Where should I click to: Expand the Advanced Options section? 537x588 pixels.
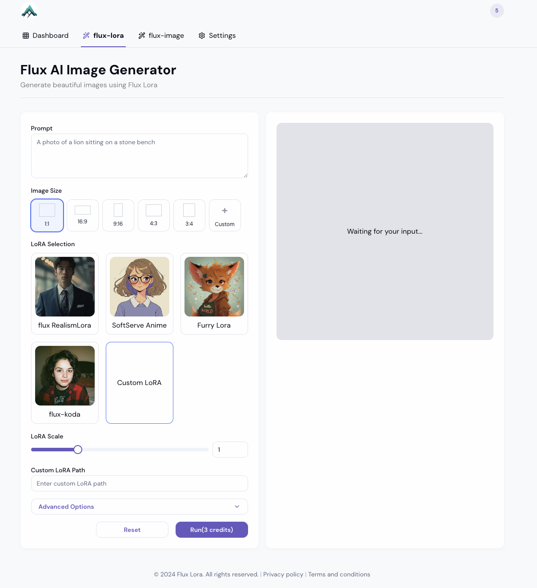[139, 507]
